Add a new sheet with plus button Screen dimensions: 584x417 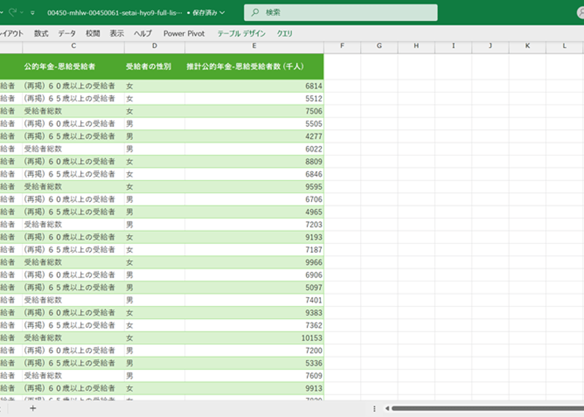click(x=33, y=408)
